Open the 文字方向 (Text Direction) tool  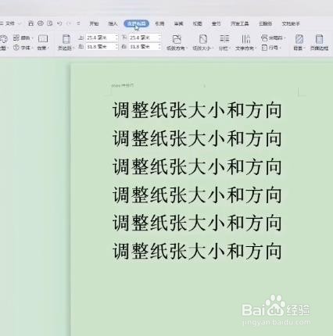tap(245, 42)
